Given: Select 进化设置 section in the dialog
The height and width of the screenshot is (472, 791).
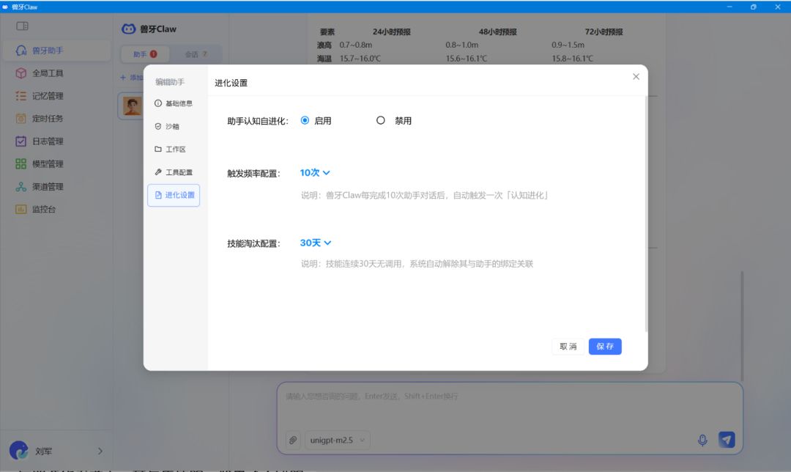Looking at the screenshot, I should [174, 196].
